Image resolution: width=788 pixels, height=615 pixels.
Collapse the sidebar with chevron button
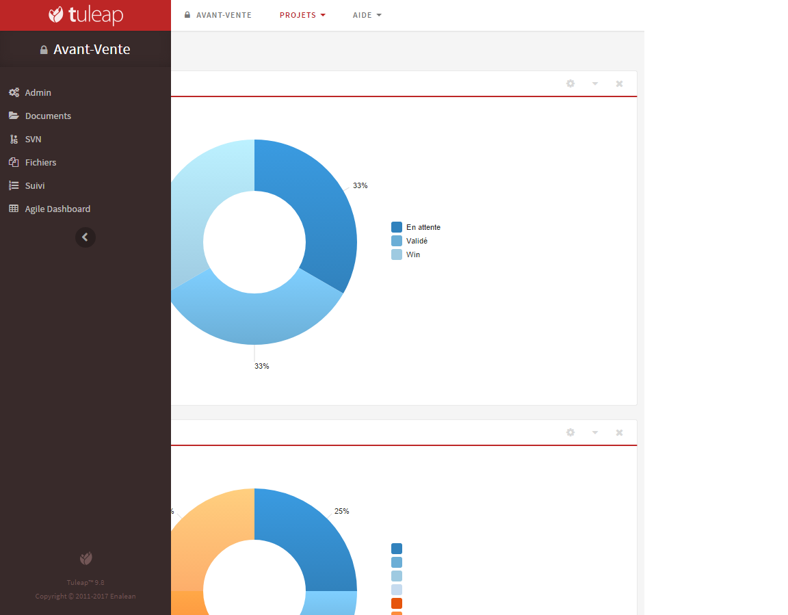tap(86, 237)
